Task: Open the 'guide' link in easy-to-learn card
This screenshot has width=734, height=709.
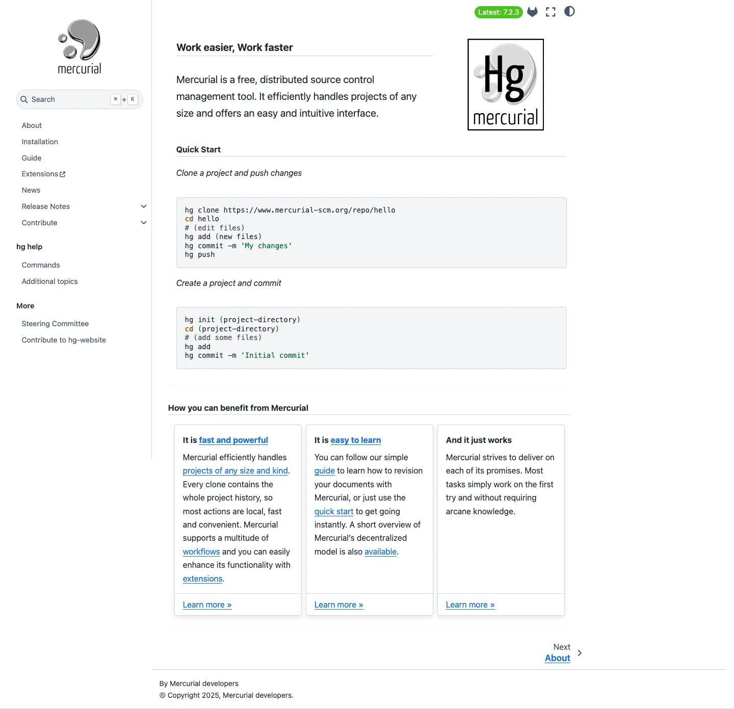Action: coord(325,470)
